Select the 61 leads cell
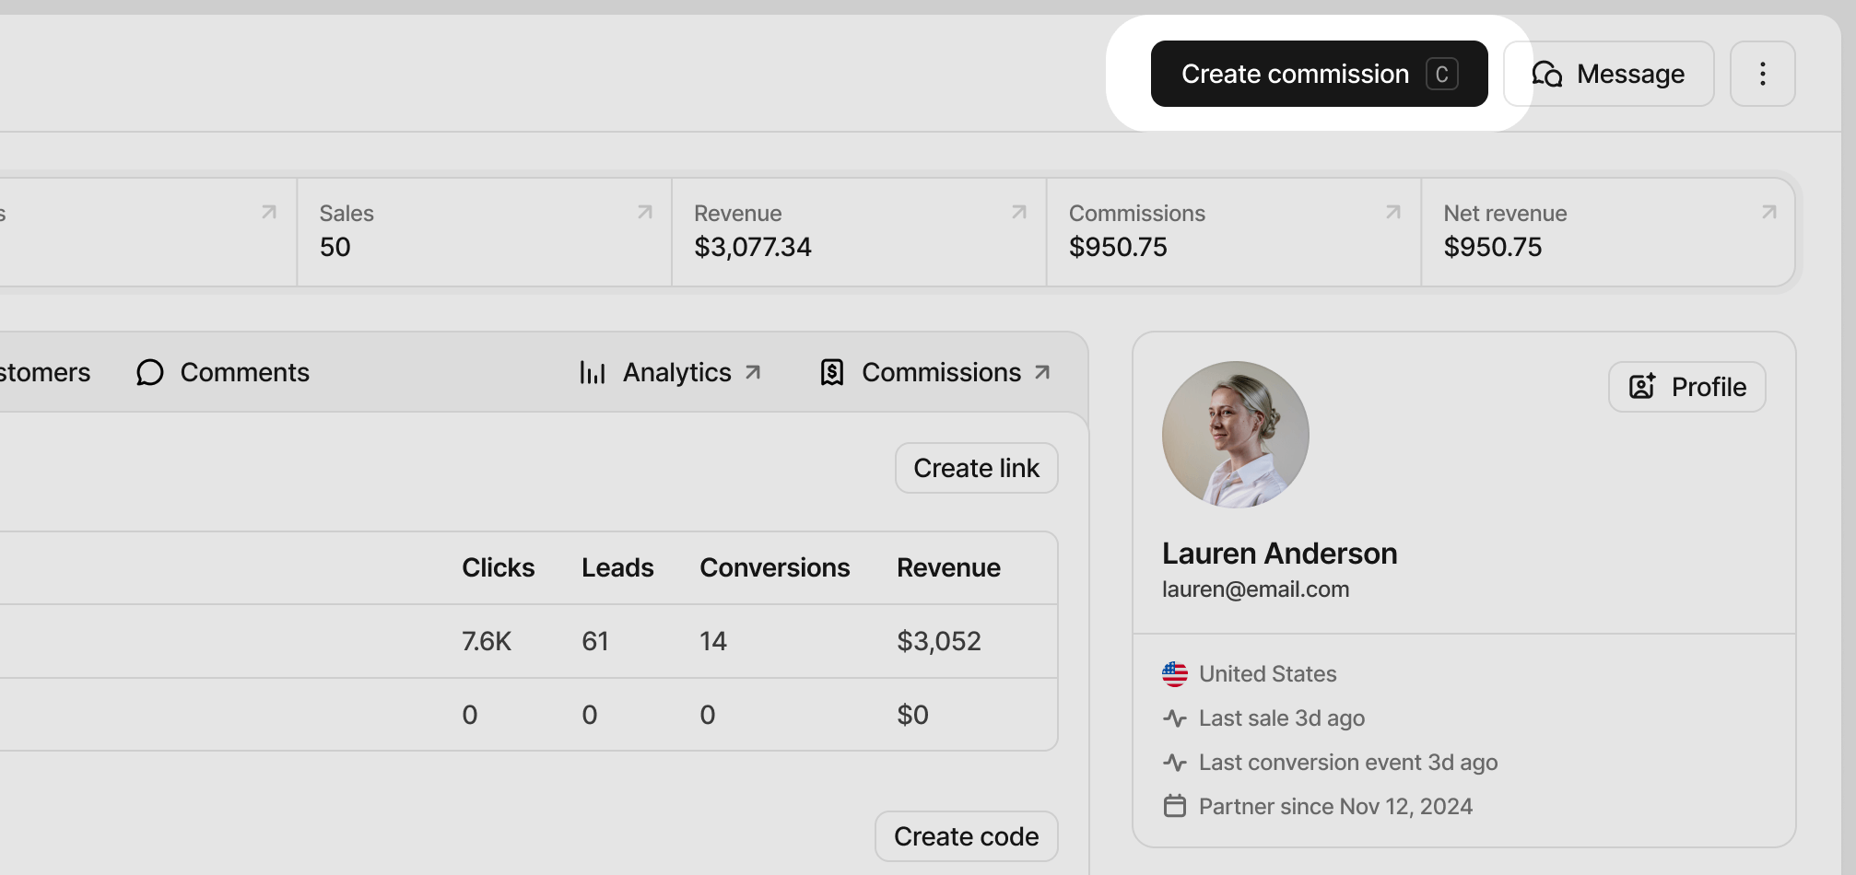 tap(595, 641)
